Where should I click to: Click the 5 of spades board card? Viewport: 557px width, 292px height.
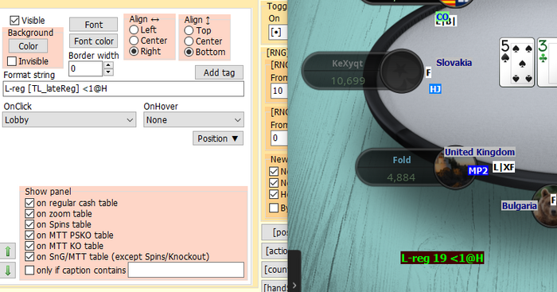click(x=516, y=63)
